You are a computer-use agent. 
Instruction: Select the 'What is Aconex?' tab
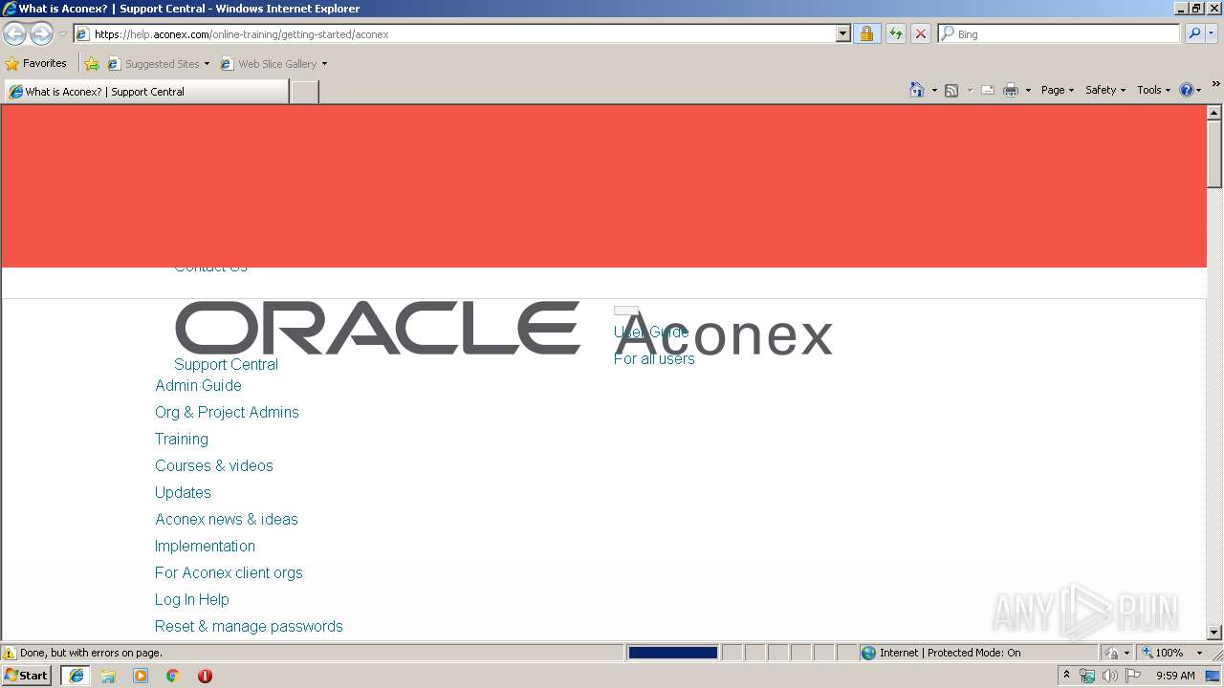coord(146,92)
